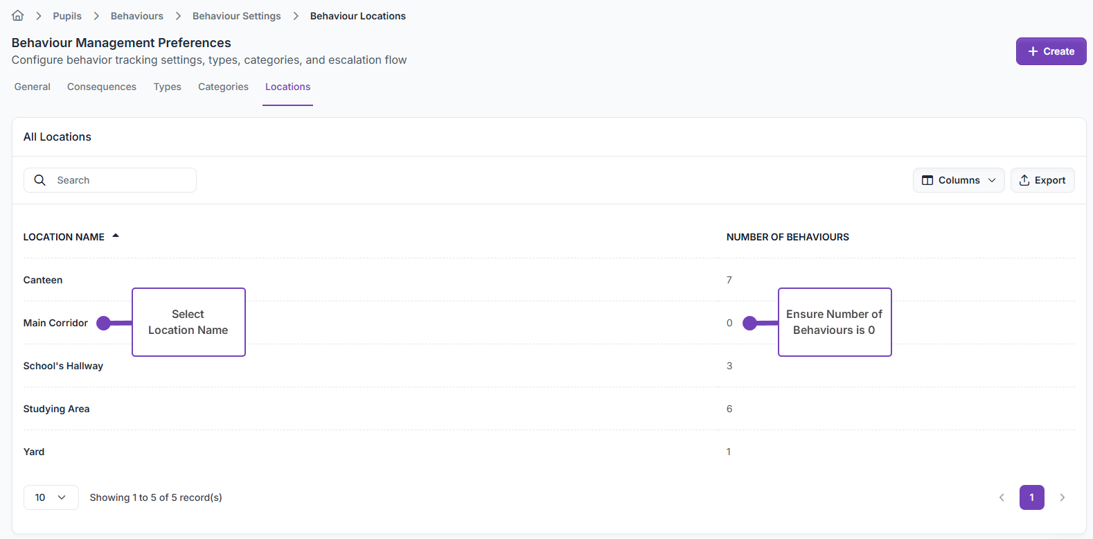This screenshot has height=539, width=1093.
Task: Select the Main Corridor location row
Action: point(55,323)
